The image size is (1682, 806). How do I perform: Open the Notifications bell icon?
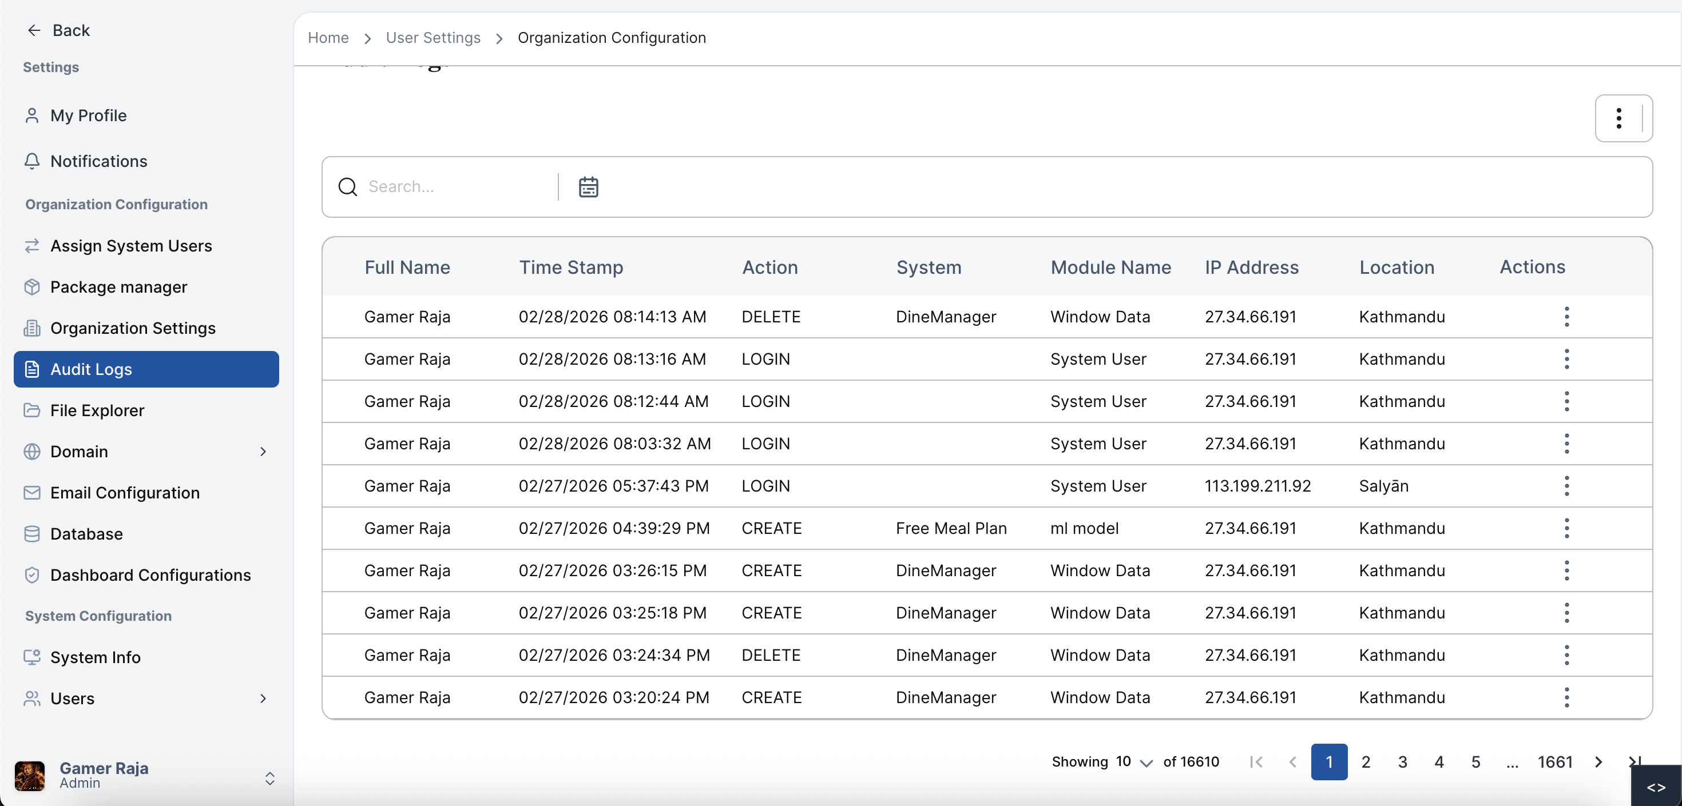pyautogui.click(x=33, y=161)
